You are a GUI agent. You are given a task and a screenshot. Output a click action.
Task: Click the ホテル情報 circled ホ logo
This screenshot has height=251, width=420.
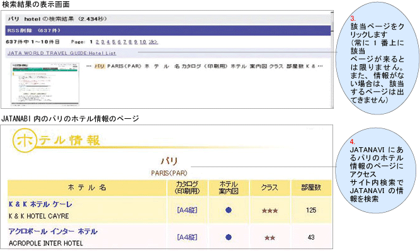pyautogui.click(x=24, y=140)
